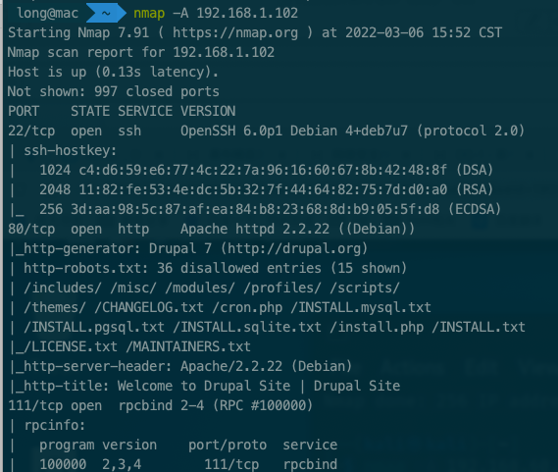
Task: Open the http://drupal.org link
Action: [294, 248]
